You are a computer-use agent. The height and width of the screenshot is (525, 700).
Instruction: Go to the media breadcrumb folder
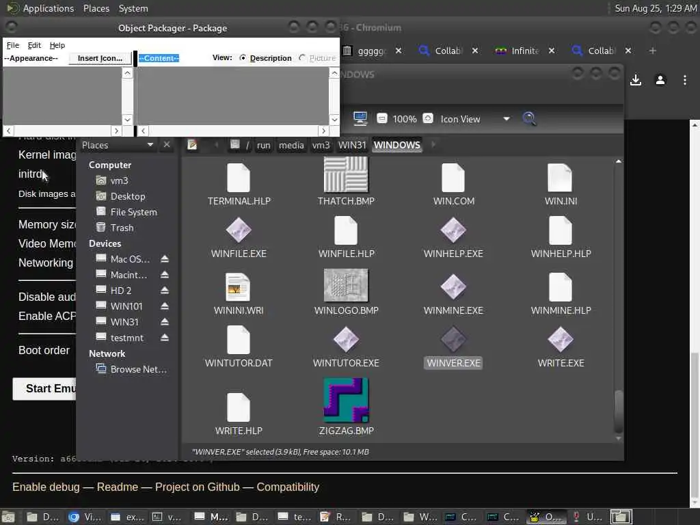291,145
